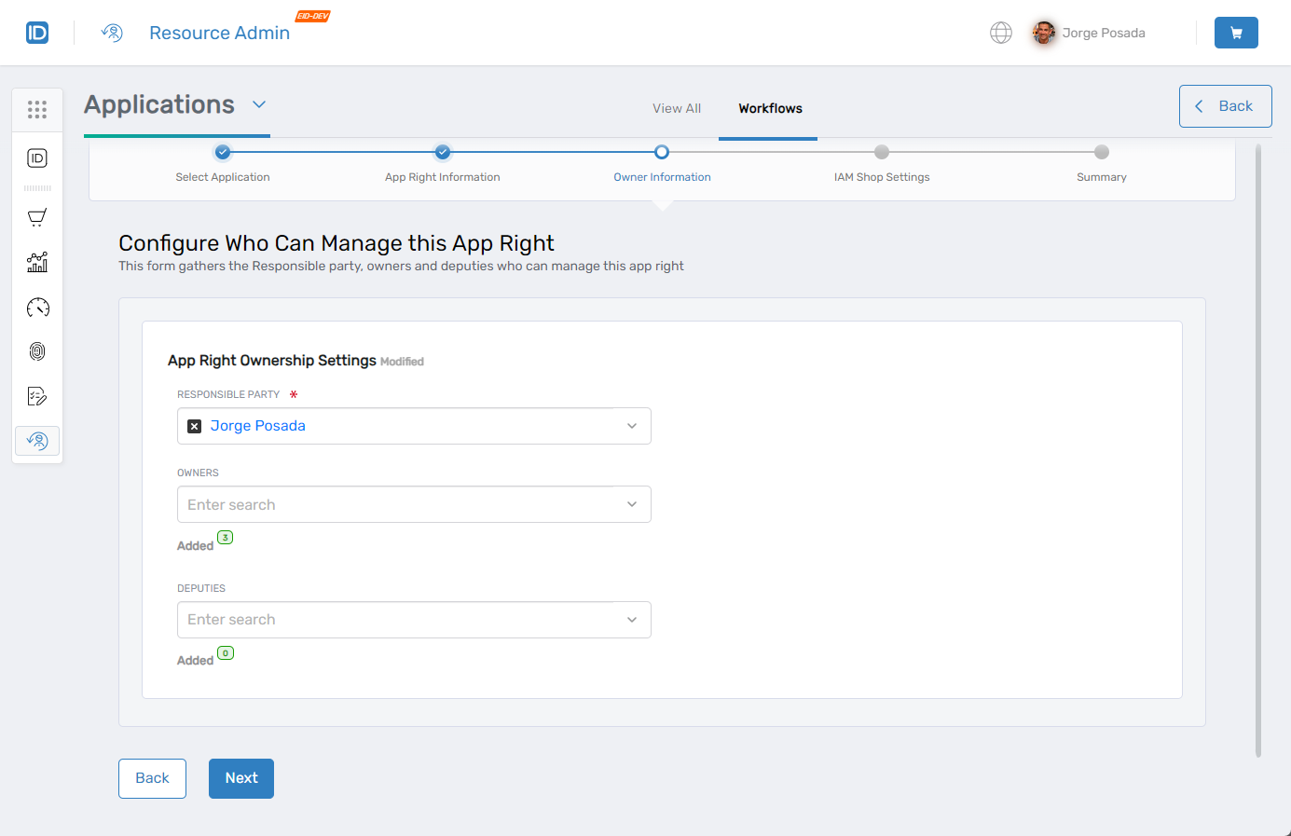Open the language globe icon
Viewport: 1291px width, 836px height.
coord(1000,33)
